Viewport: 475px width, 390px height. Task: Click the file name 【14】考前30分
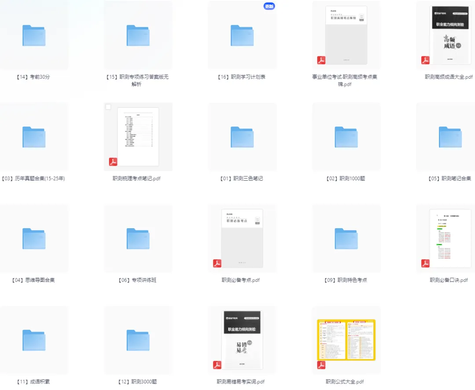pyautogui.click(x=33, y=77)
